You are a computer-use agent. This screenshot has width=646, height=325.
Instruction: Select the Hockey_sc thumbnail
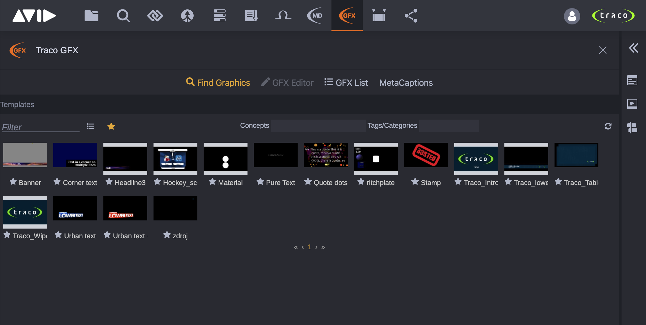(x=175, y=159)
